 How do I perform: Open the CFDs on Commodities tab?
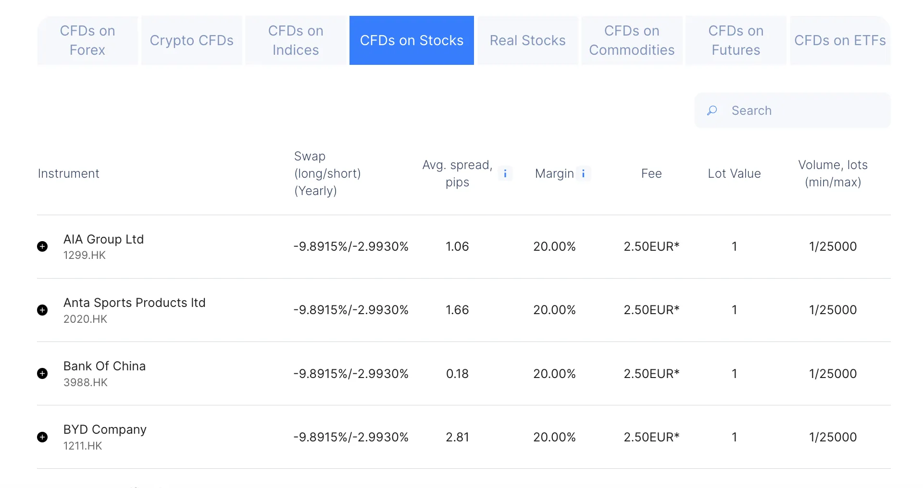[632, 40]
